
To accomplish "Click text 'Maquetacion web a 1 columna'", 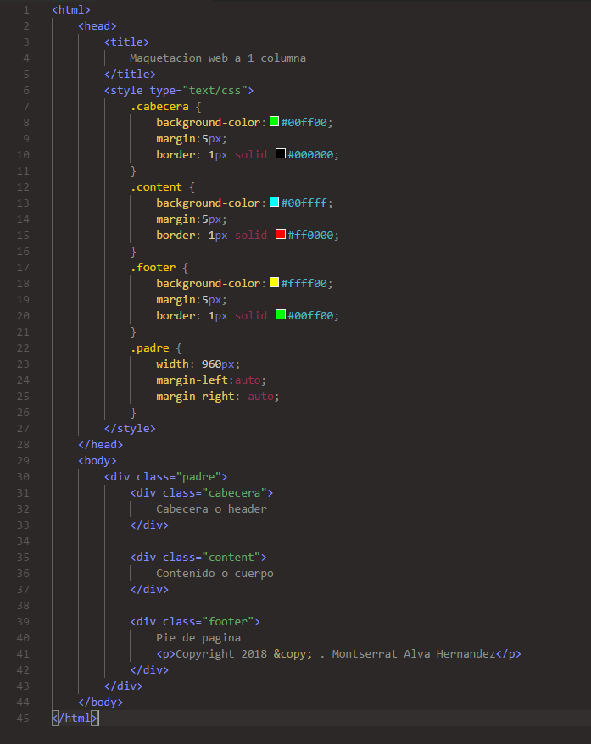I will [x=218, y=58].
